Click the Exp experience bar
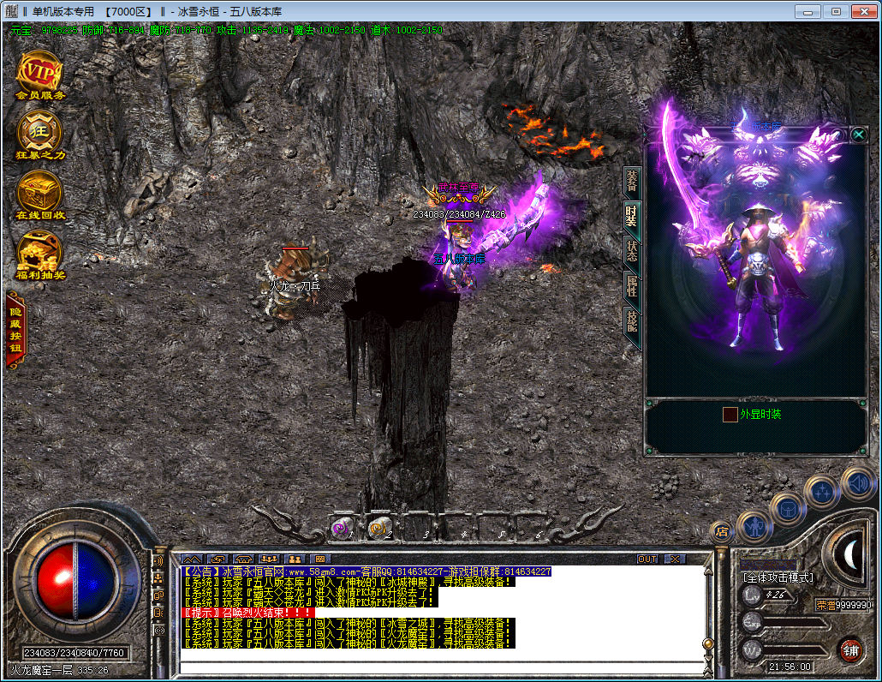This screenshot has height=682, width=882. pyautogui.click(x=785, y=623)
